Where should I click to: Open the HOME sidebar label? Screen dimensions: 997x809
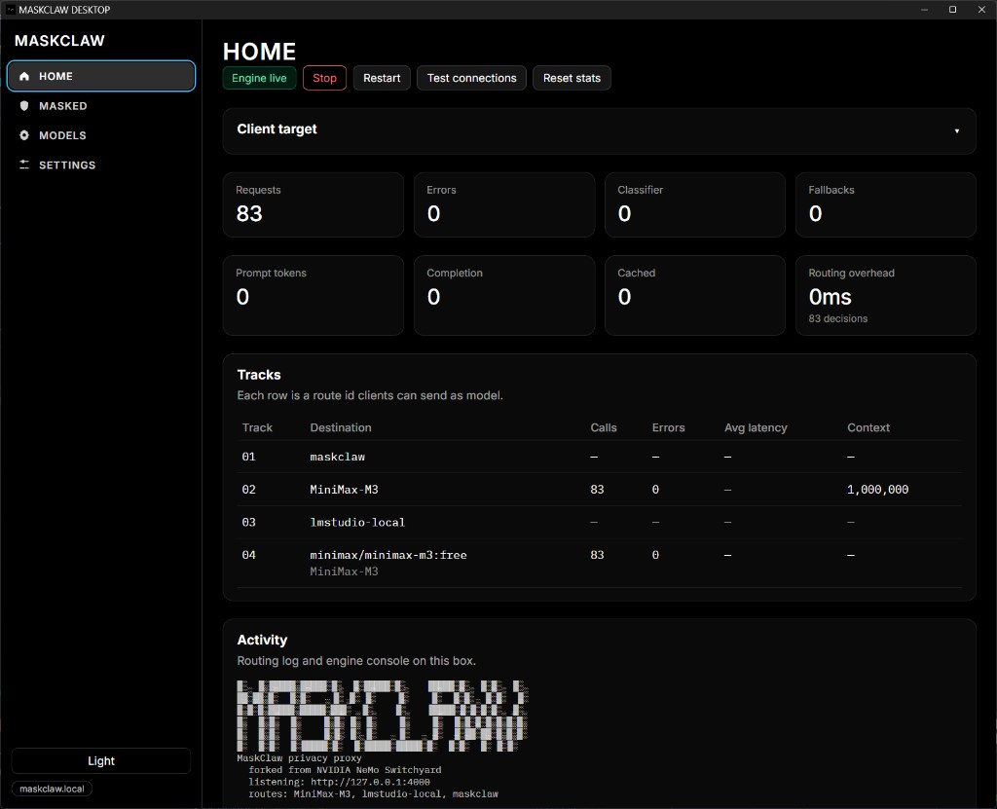[x=55, y=76]
